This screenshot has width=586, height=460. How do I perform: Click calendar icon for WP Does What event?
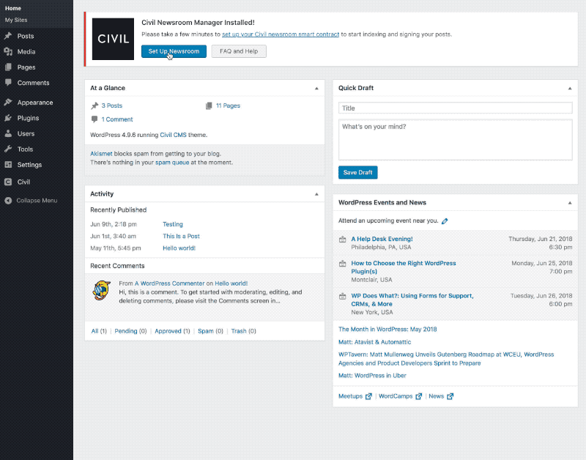coord(342,296)
